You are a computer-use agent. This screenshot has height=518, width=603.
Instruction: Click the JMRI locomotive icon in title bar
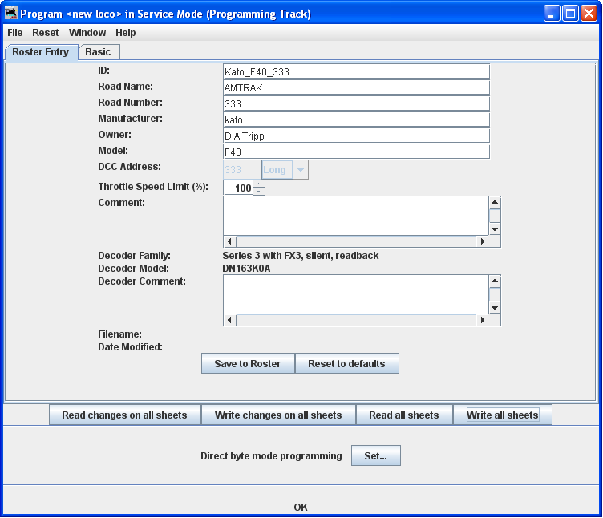point(11,14)
